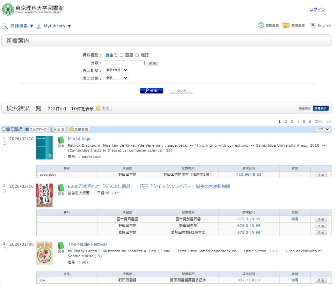This screenshot has width=335, height=286.
Task: Click the RSS feed icon
Action: point(103,108)
